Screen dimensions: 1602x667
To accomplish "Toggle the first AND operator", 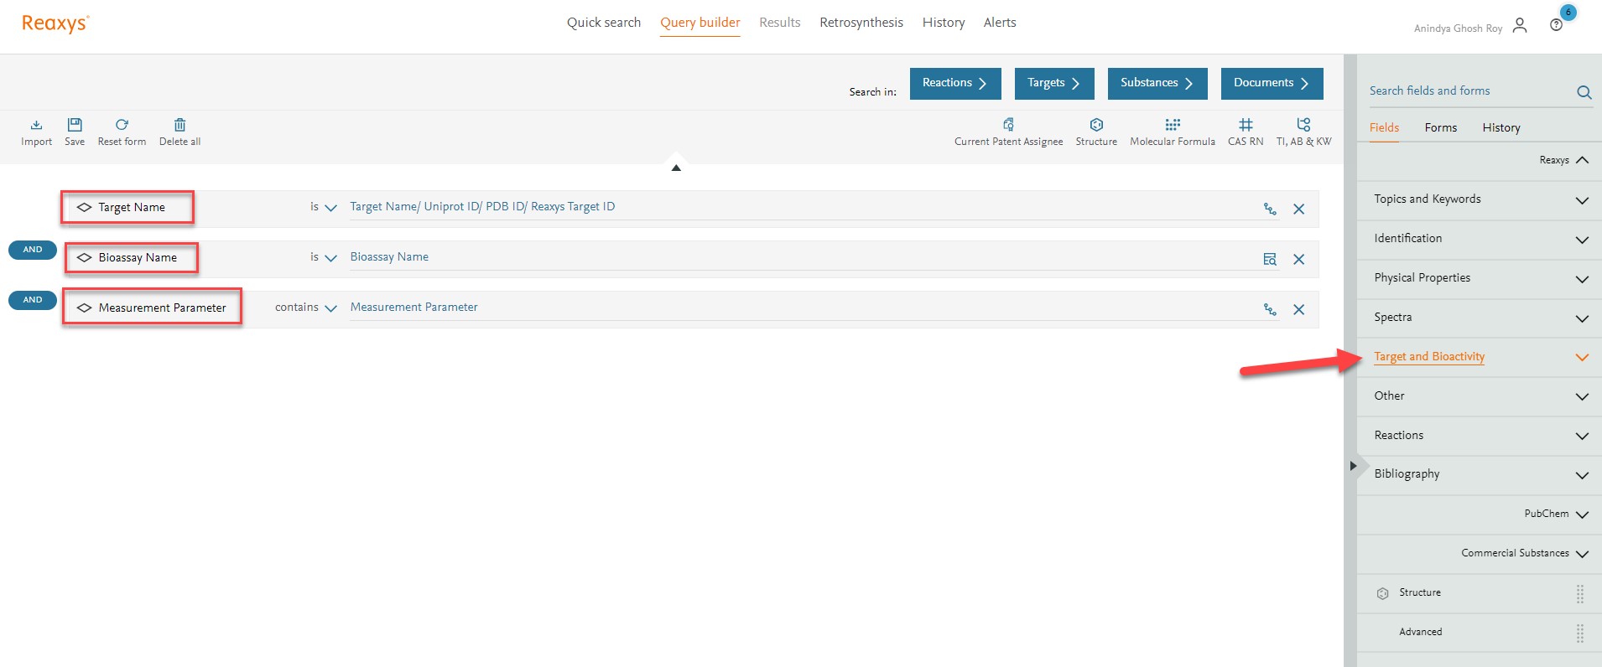I will [33, 250].
